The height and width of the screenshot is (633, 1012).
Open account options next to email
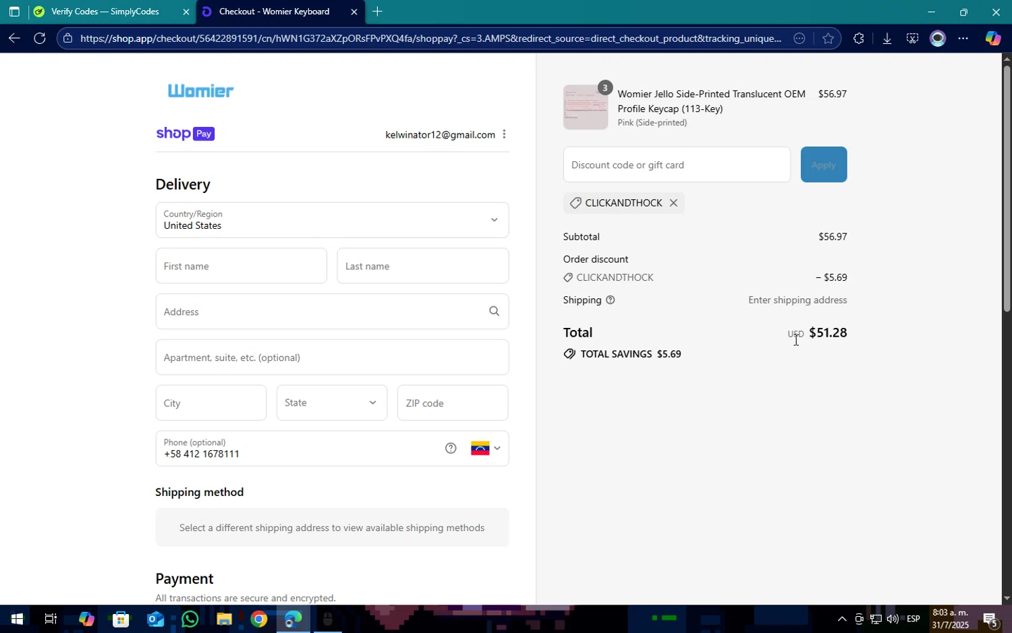point(504,134)
